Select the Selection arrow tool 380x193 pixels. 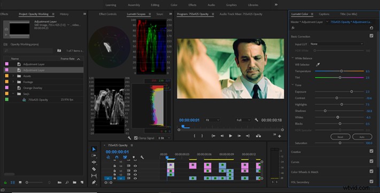click(94, 149)
